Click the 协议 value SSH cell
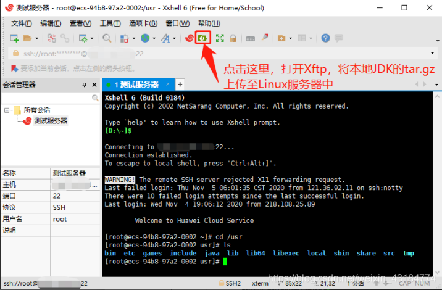Image resolution: width=442 pixels, height=290 pixels. pos(75,208)
